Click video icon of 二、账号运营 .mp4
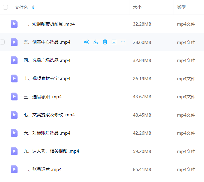Viewport: 204px width, 182px height. click(x=14, y=169)
